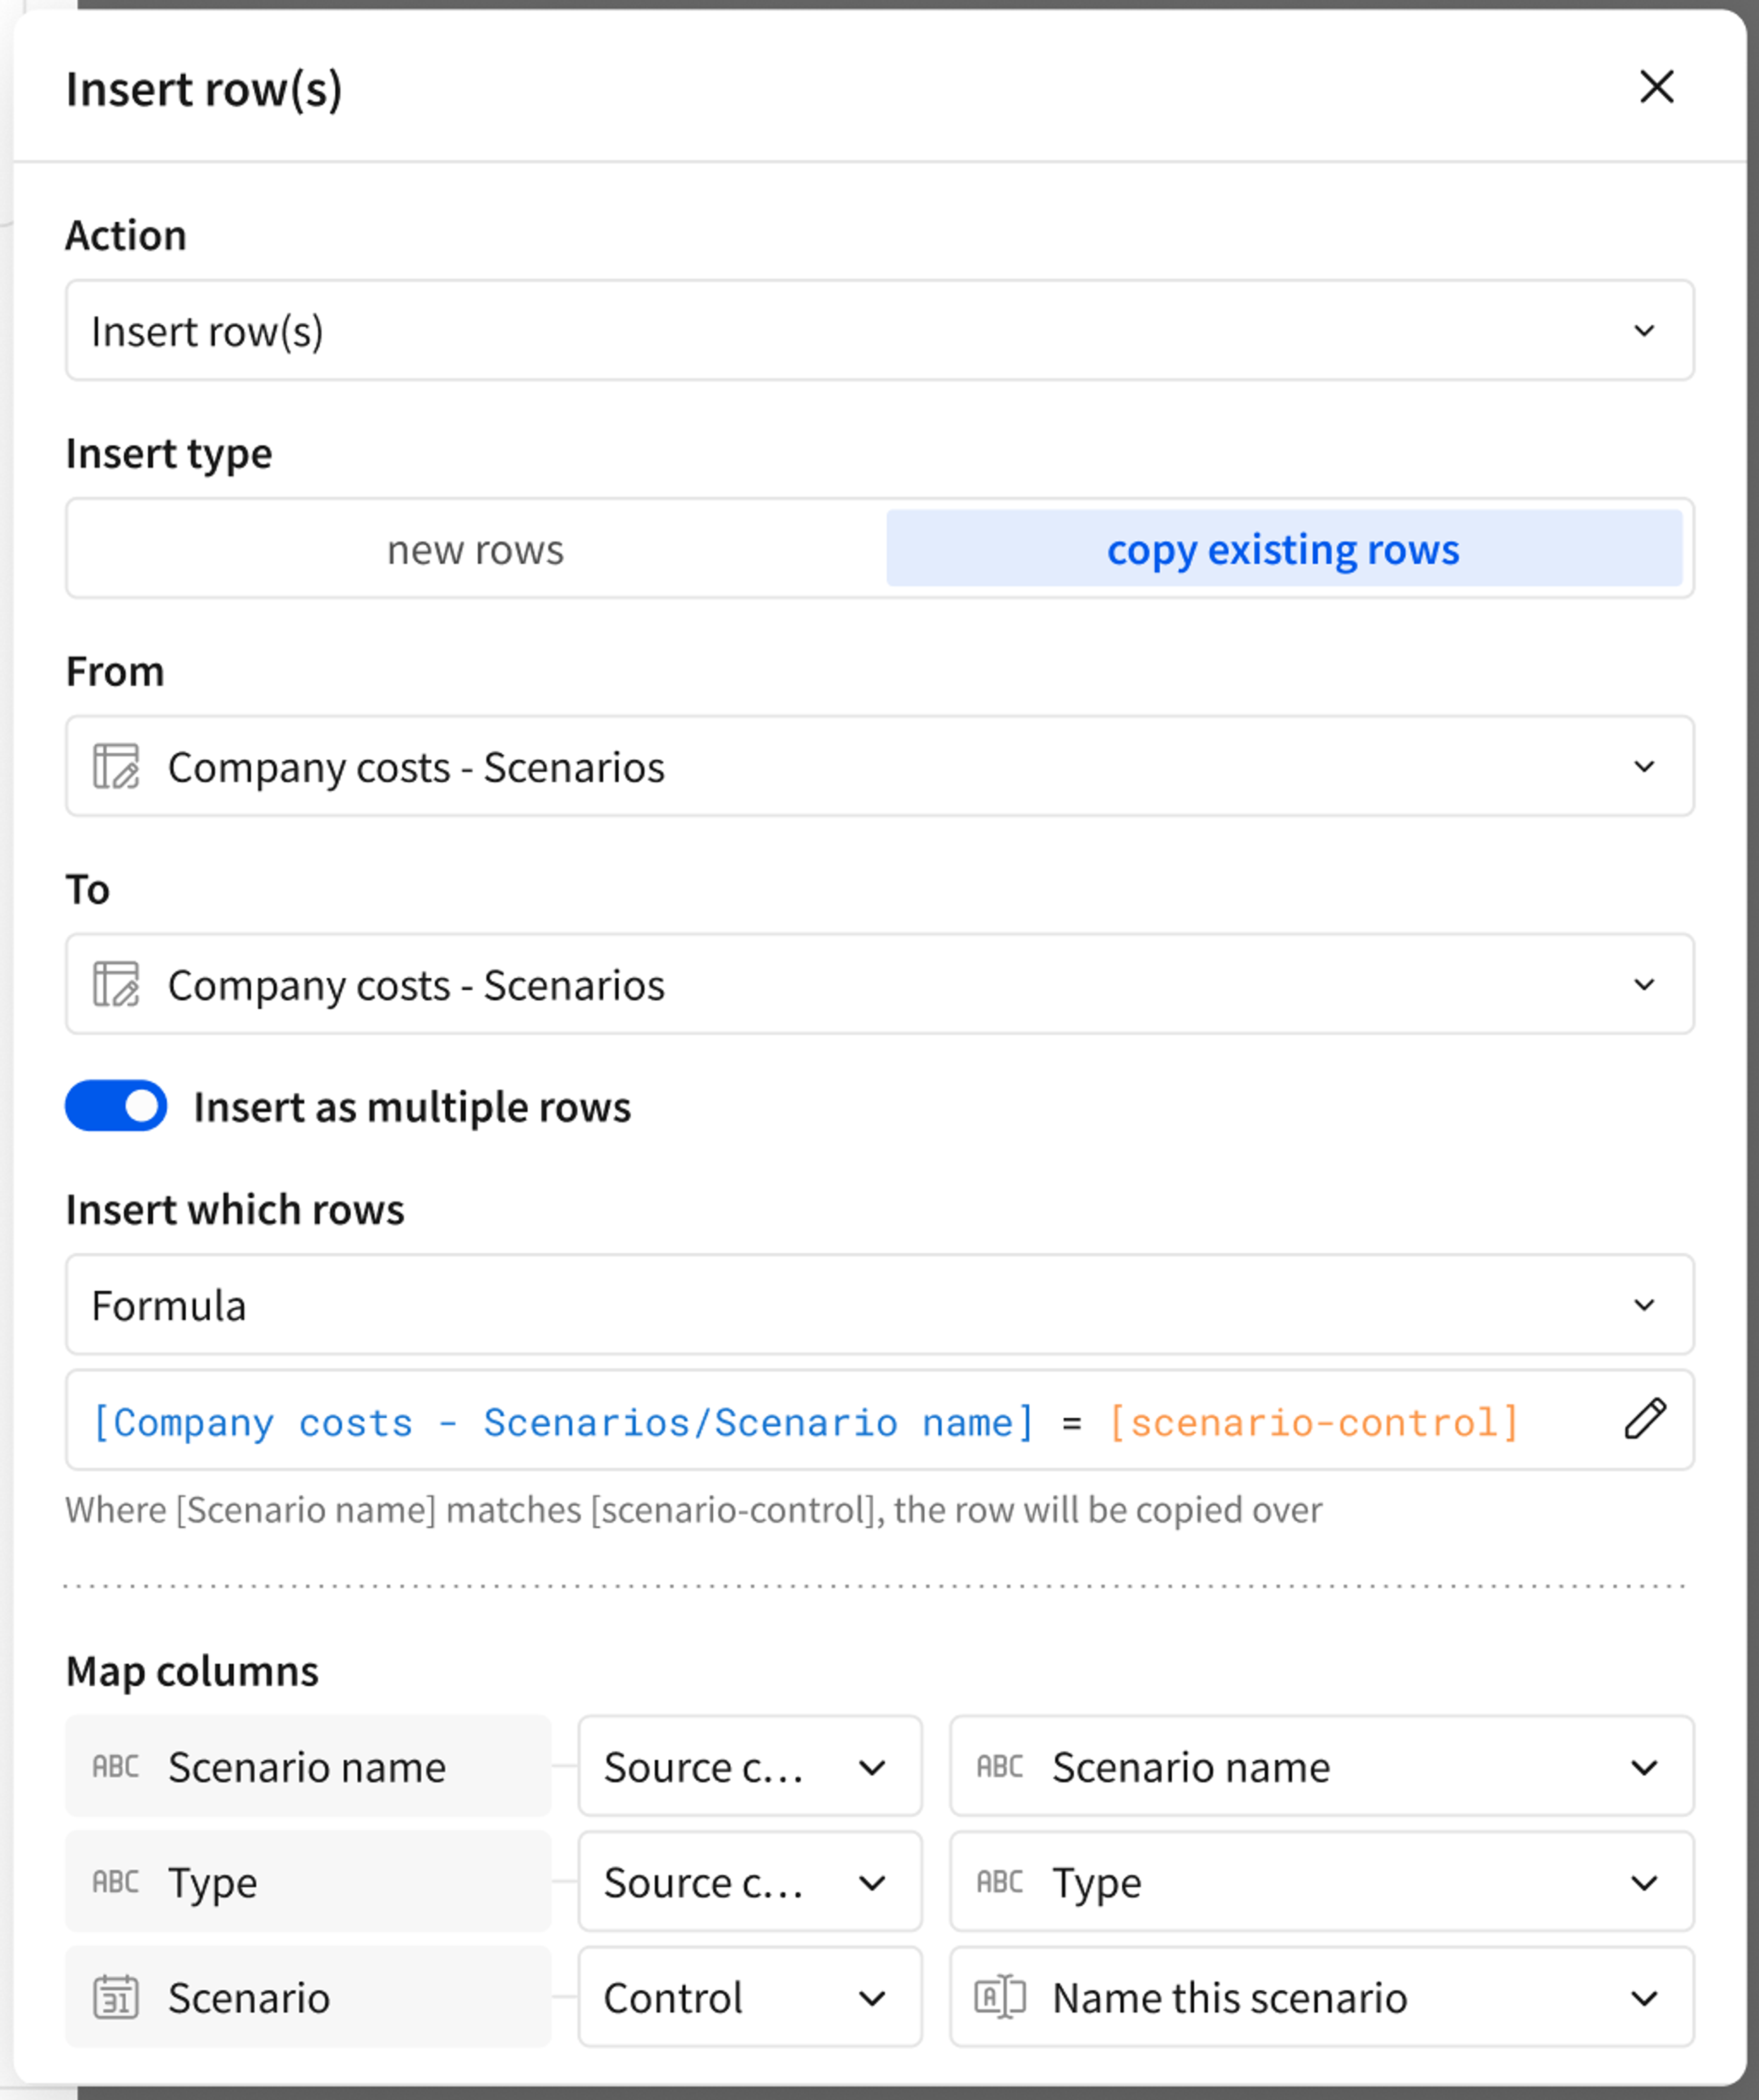
Task: Open the Action dropdown showing Insert row(s)
Action: (879, 330)
